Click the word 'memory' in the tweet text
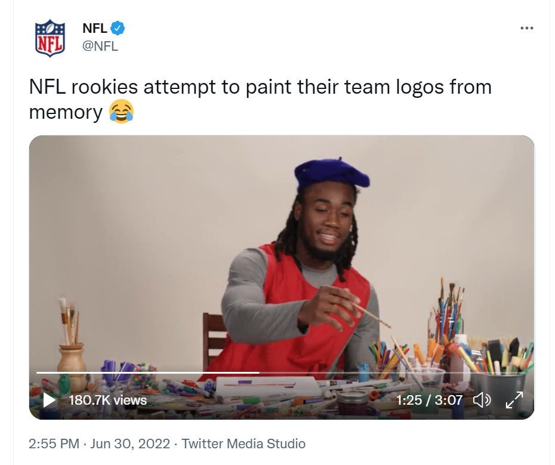 pyautogui.click(x=66, y=112)
